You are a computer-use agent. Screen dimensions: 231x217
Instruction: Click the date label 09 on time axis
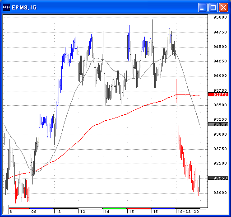[x=34, y=212]
